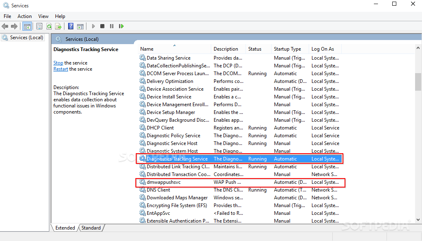Toggle Show/Hide Console Tree button

[27, 26]
